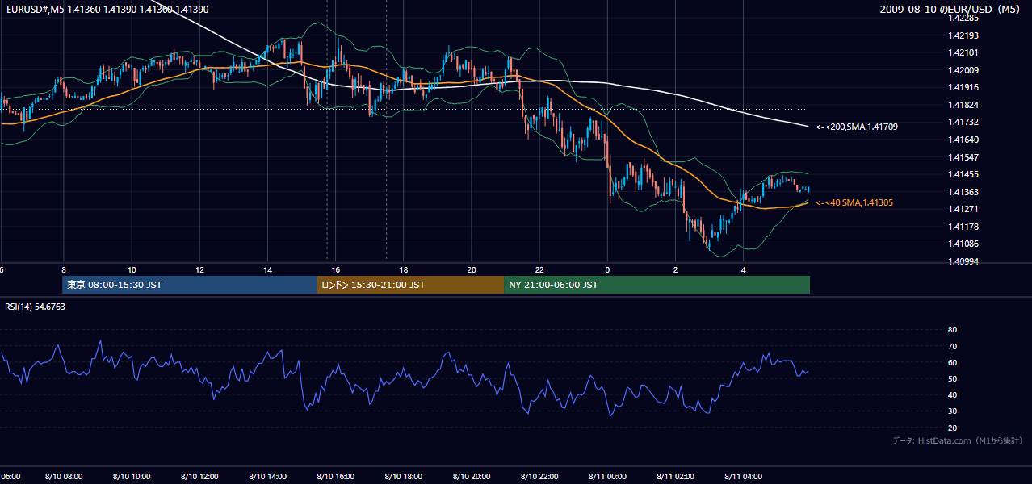Click the RSI 70 level label
The image size is (1032, 484).
tap(952, 346)
